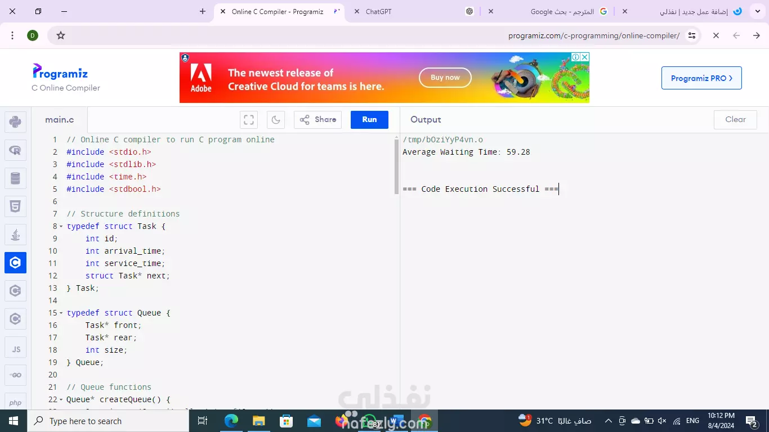Collapse the struct Task fold arrow at line 8
769x432 pixels.
[61, 226]
